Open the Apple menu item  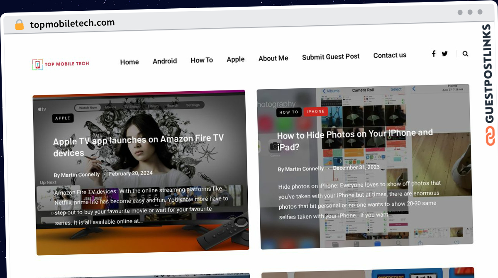(235, 59)
